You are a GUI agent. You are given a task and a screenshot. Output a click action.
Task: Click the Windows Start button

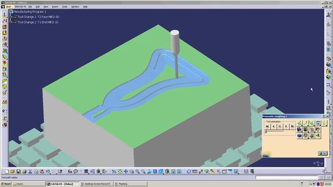click(x=6, y=184)
